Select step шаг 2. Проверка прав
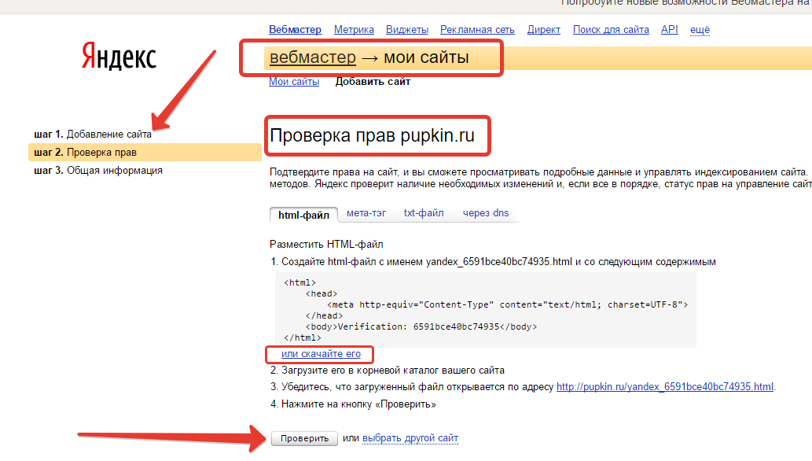The height and width of the screenshot is (461, 812). click(145, 152)
